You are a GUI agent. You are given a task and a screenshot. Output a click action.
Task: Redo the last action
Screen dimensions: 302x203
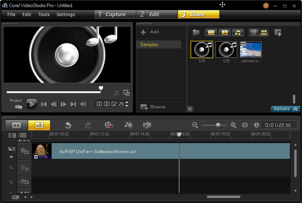click(x=88, y=125)
